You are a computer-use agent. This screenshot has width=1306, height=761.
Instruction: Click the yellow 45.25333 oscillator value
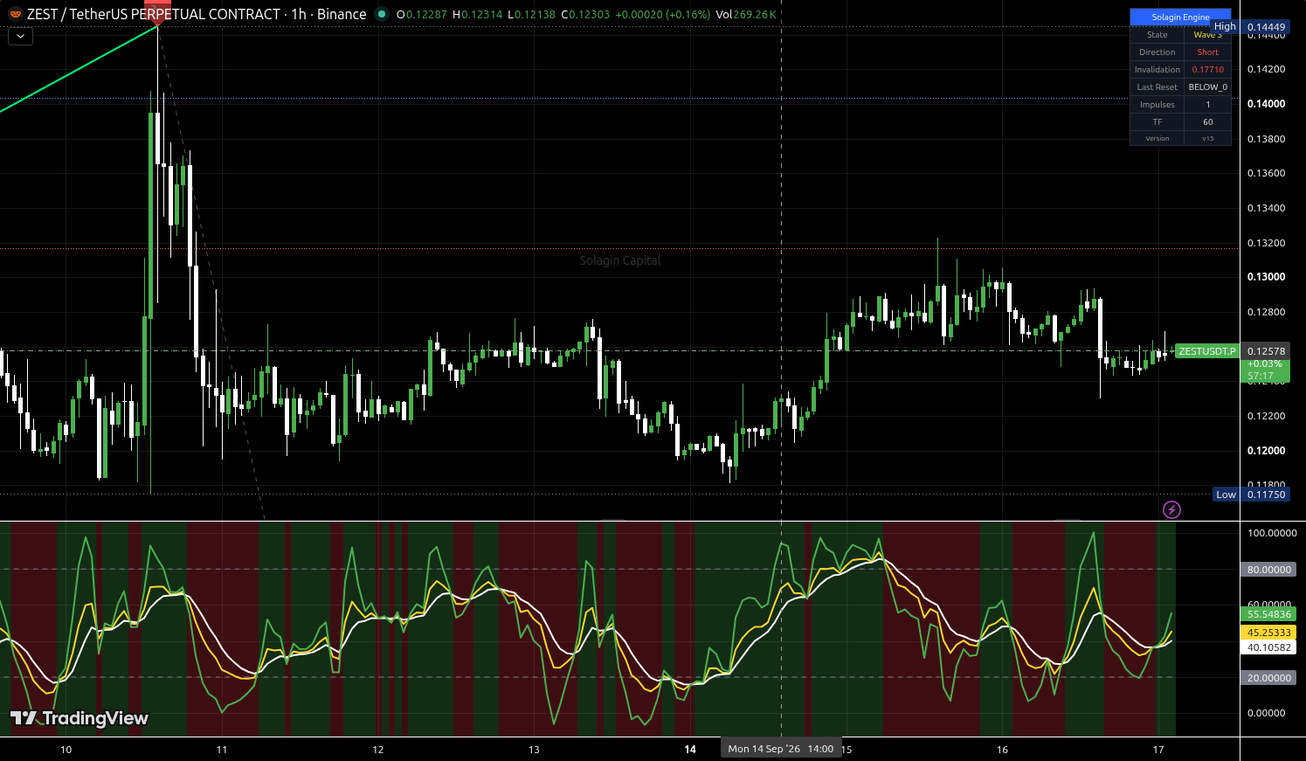point(1268,633)
